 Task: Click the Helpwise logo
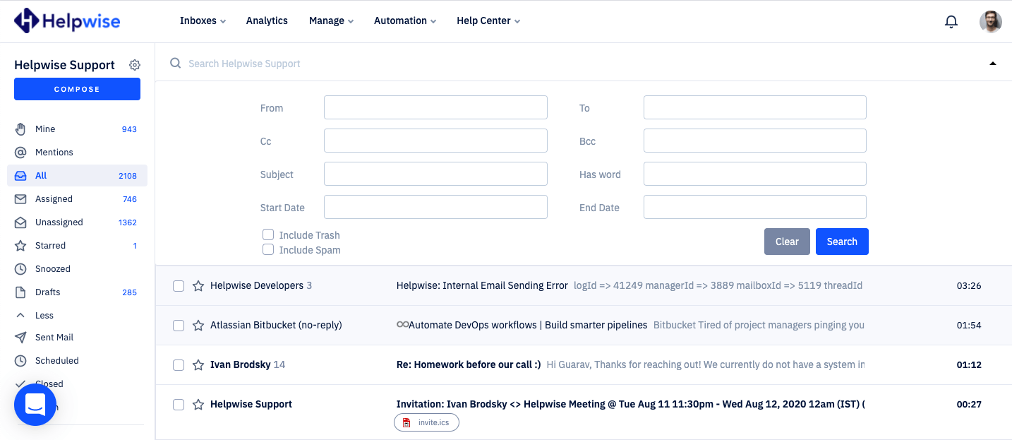pos(67,21)
